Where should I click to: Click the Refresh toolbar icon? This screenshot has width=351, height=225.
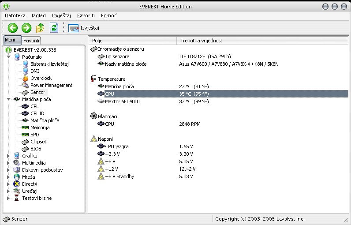click(54, 28)
